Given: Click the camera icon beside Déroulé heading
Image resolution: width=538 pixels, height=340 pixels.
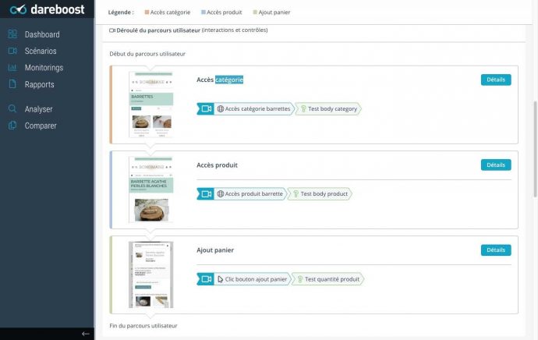Looking at the screenshot, I should click(x=112, y=30).
